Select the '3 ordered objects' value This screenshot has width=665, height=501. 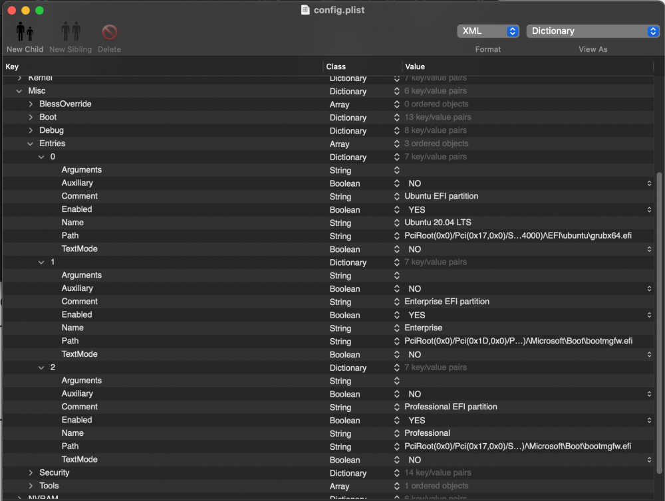(436, 144)
